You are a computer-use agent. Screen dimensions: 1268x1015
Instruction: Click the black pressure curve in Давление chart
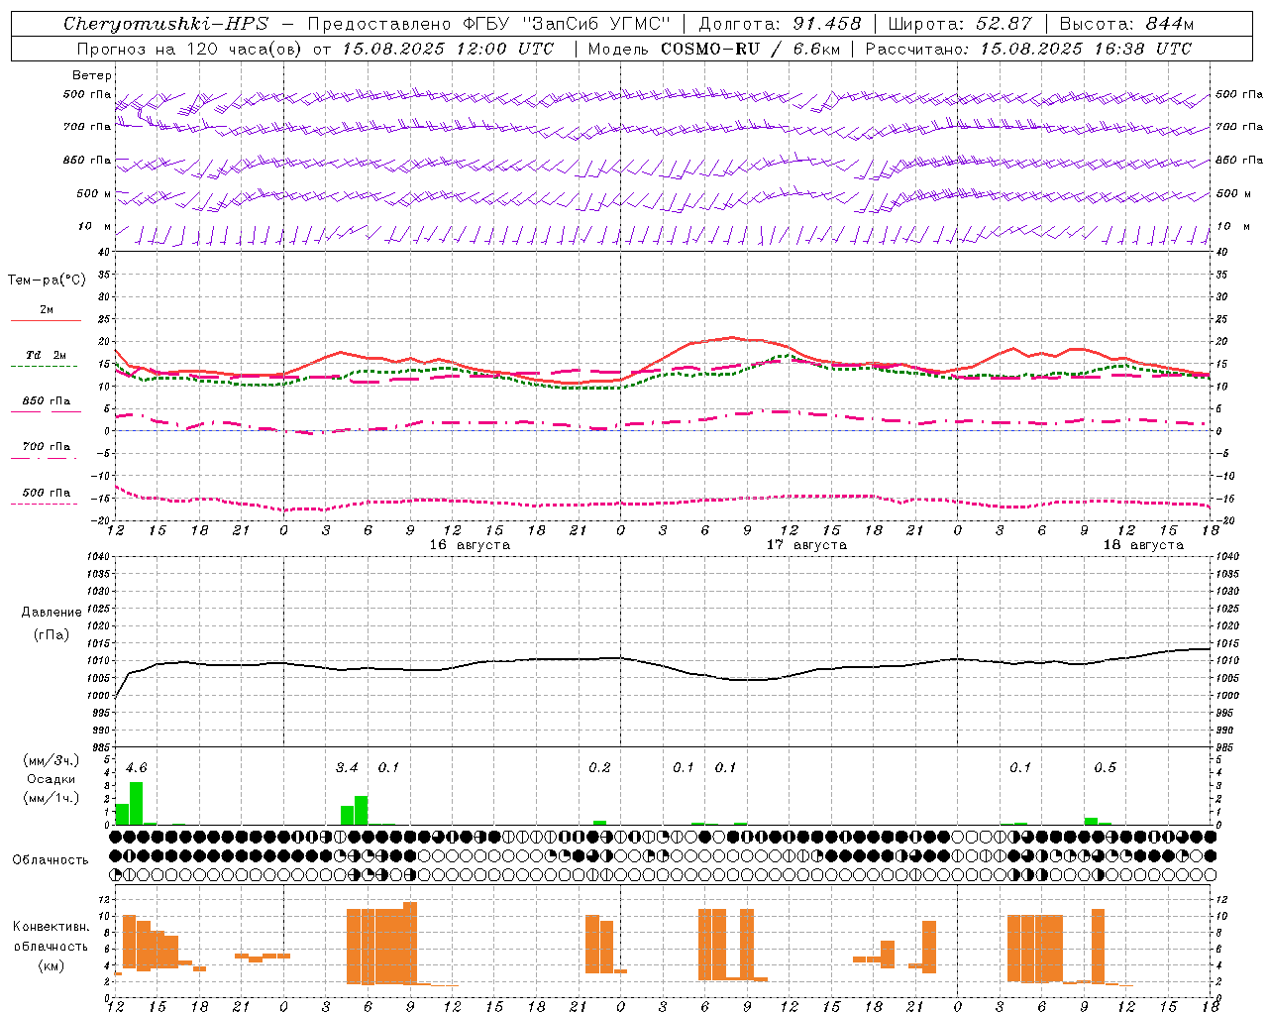[x=664, y=665]
